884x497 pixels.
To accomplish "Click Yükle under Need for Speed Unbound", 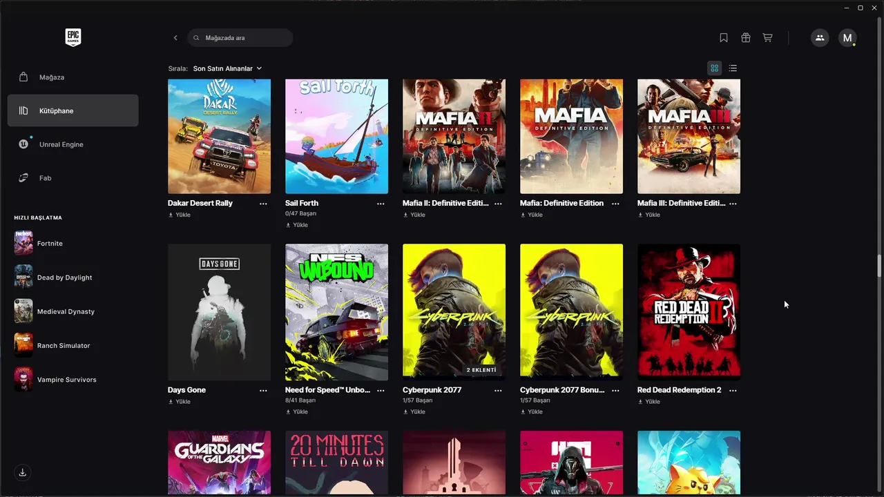I will [296, 411].
